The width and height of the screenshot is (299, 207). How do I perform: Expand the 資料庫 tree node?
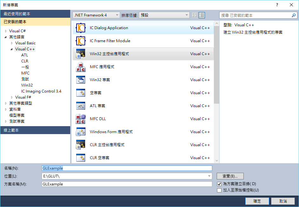(6, 109)
